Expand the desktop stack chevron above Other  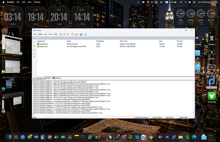click(212, 67)
